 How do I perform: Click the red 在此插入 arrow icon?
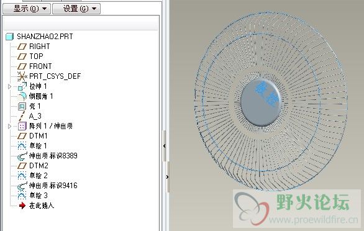(x=22, y=206)
